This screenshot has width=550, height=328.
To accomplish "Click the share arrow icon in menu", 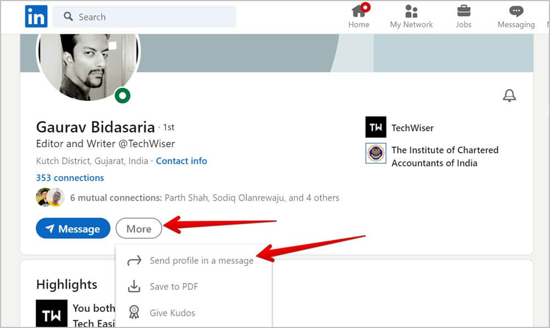I will (134, 260).
